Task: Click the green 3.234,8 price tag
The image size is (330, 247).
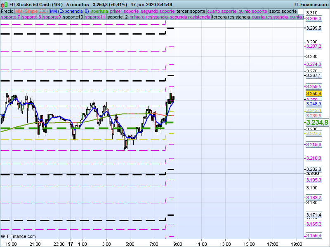Action: pyautogui.click(x=317, y=122)
